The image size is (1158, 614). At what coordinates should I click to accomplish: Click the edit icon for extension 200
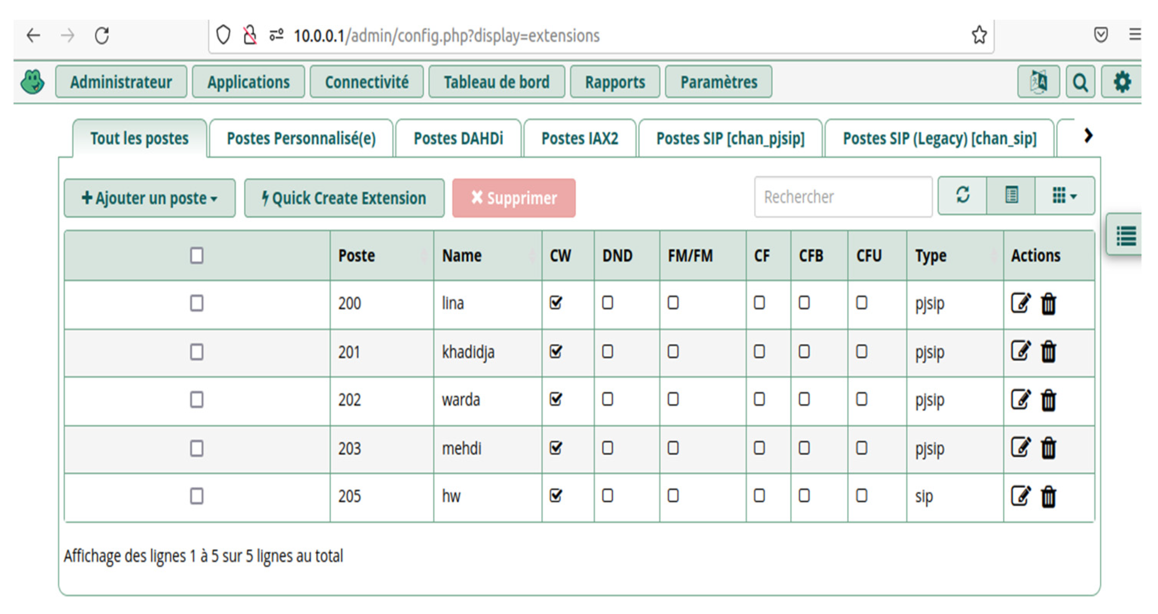(x=1020, y=303)
